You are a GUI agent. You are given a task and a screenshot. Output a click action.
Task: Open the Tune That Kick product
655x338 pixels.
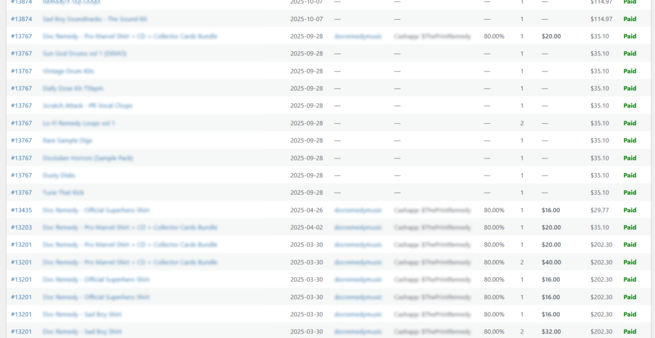pyautogui.click(x=63, y=192)
